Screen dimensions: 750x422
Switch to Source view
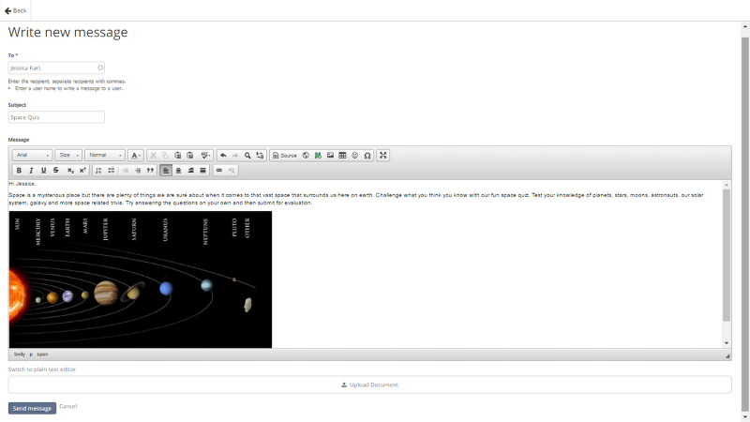tap(285, 156)
